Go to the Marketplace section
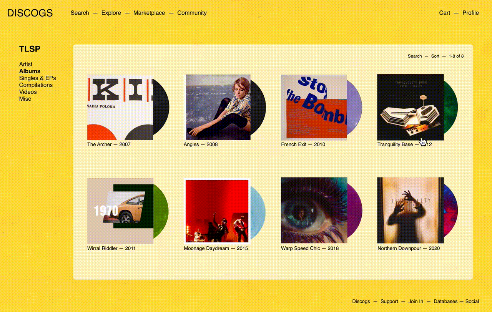492x312 pixels. coord(149,13)
